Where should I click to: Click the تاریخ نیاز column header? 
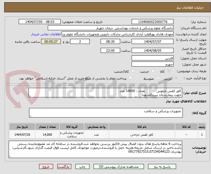pyautogui.click(x=22, y=127)
